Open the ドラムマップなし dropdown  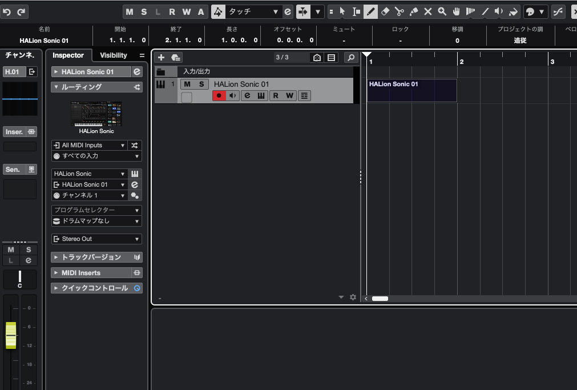(96, 221)
